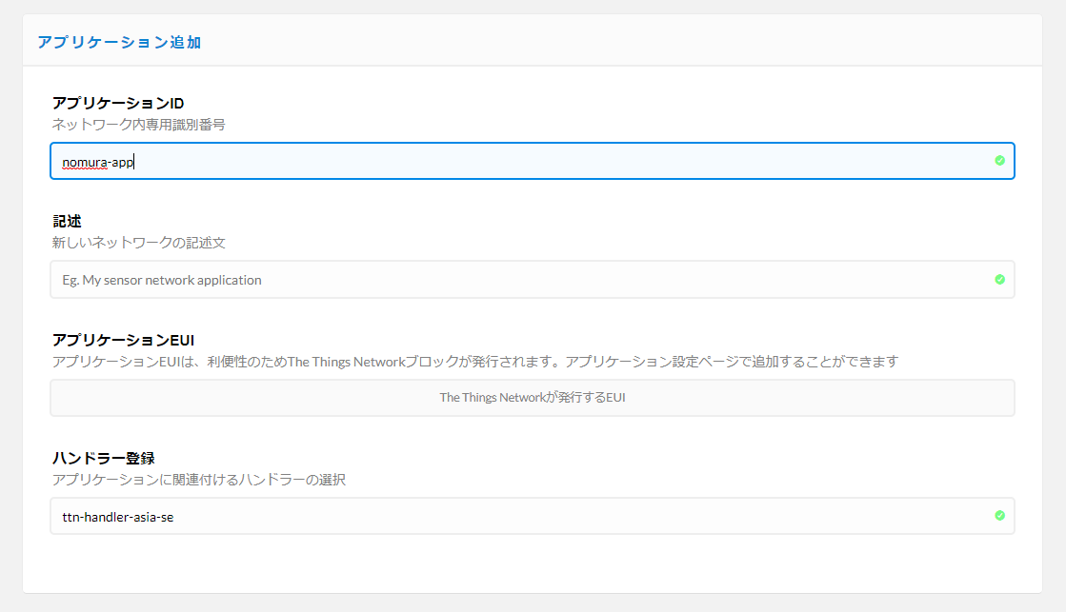This screenshot has height=612, width=1066.
Task: Click the EUI explanation text mentioning 利便性
Action: tap(474, 362)
